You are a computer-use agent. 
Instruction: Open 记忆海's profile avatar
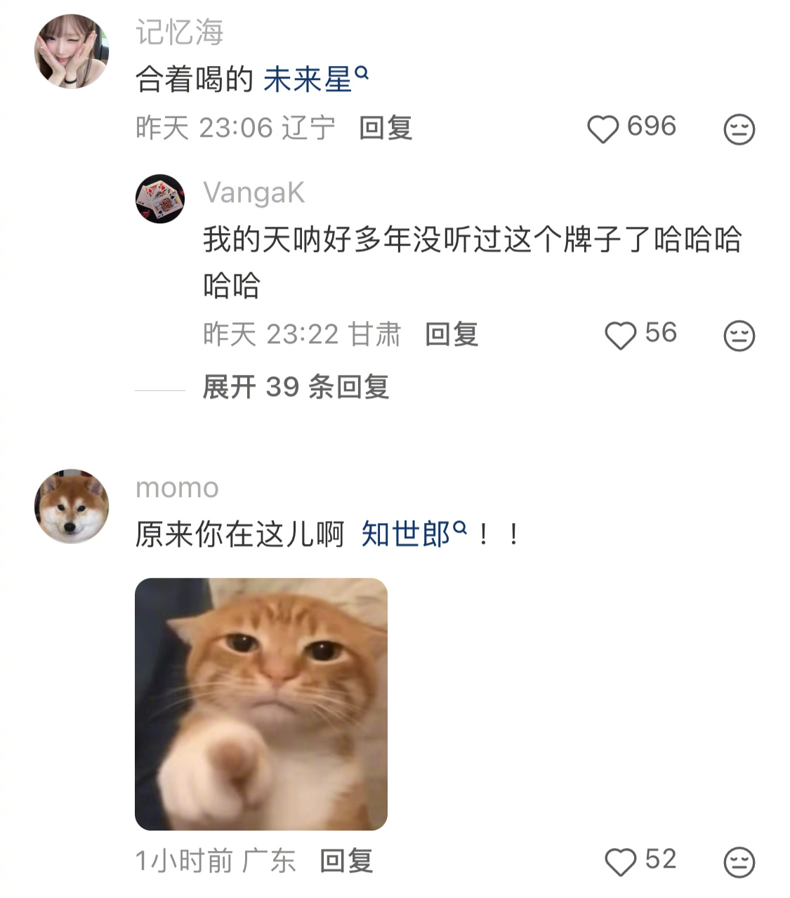click(72, 51)
